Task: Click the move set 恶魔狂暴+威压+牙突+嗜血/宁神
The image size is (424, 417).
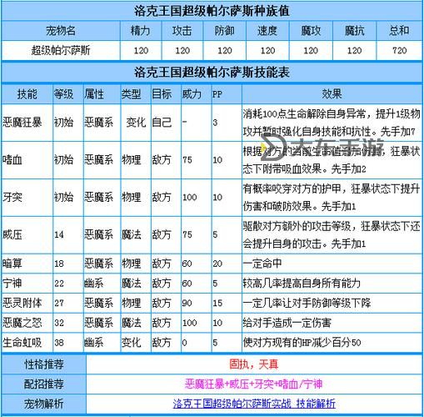Action: 253,384
